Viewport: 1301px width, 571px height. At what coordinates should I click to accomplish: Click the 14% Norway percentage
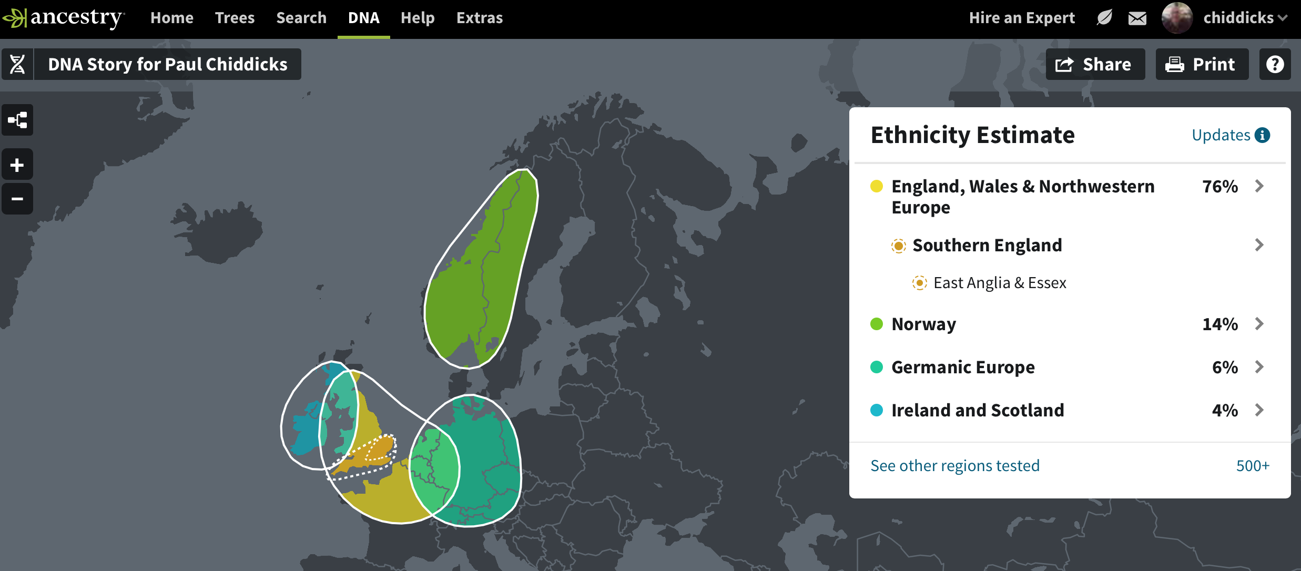coord(1220,324)
